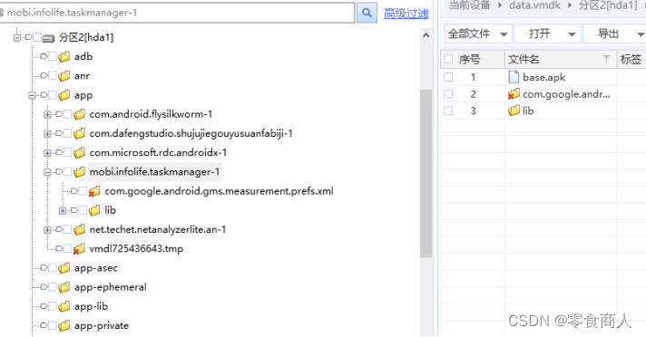Click the filter funnel icon in 文件名 column
The image size is (646, 337).
point(606,59)
